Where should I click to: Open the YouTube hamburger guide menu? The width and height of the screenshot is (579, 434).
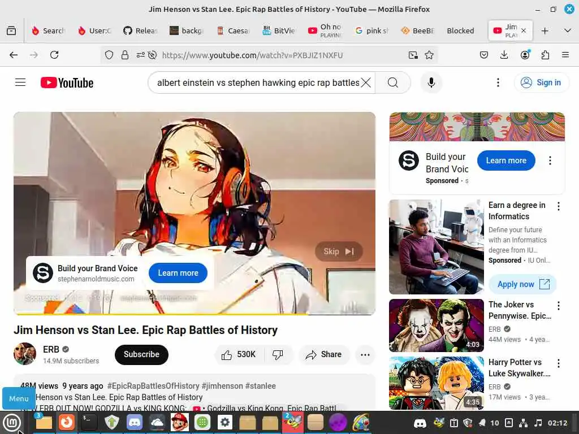click(x=20, y=83)
